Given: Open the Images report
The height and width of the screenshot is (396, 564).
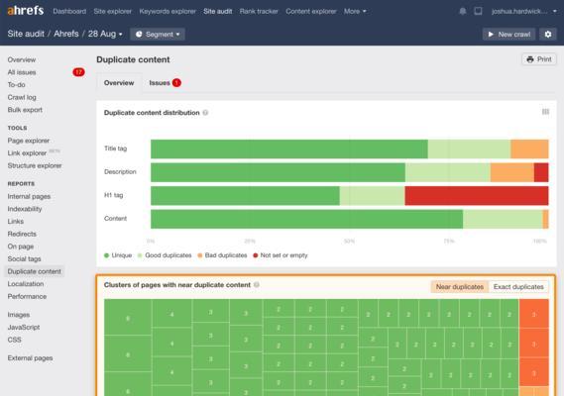Looking at the screenshot, I should pyautogui.click(x=19, y=315).
